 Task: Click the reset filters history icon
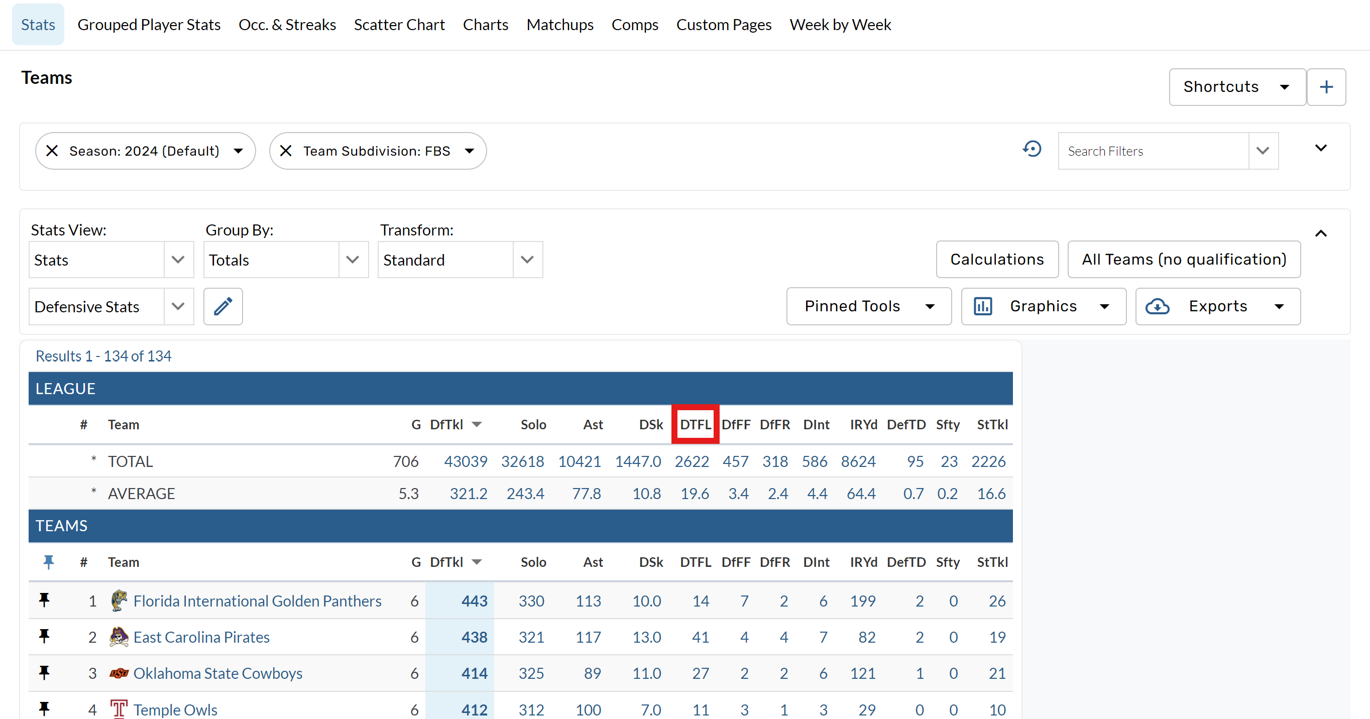(1032, 150)
